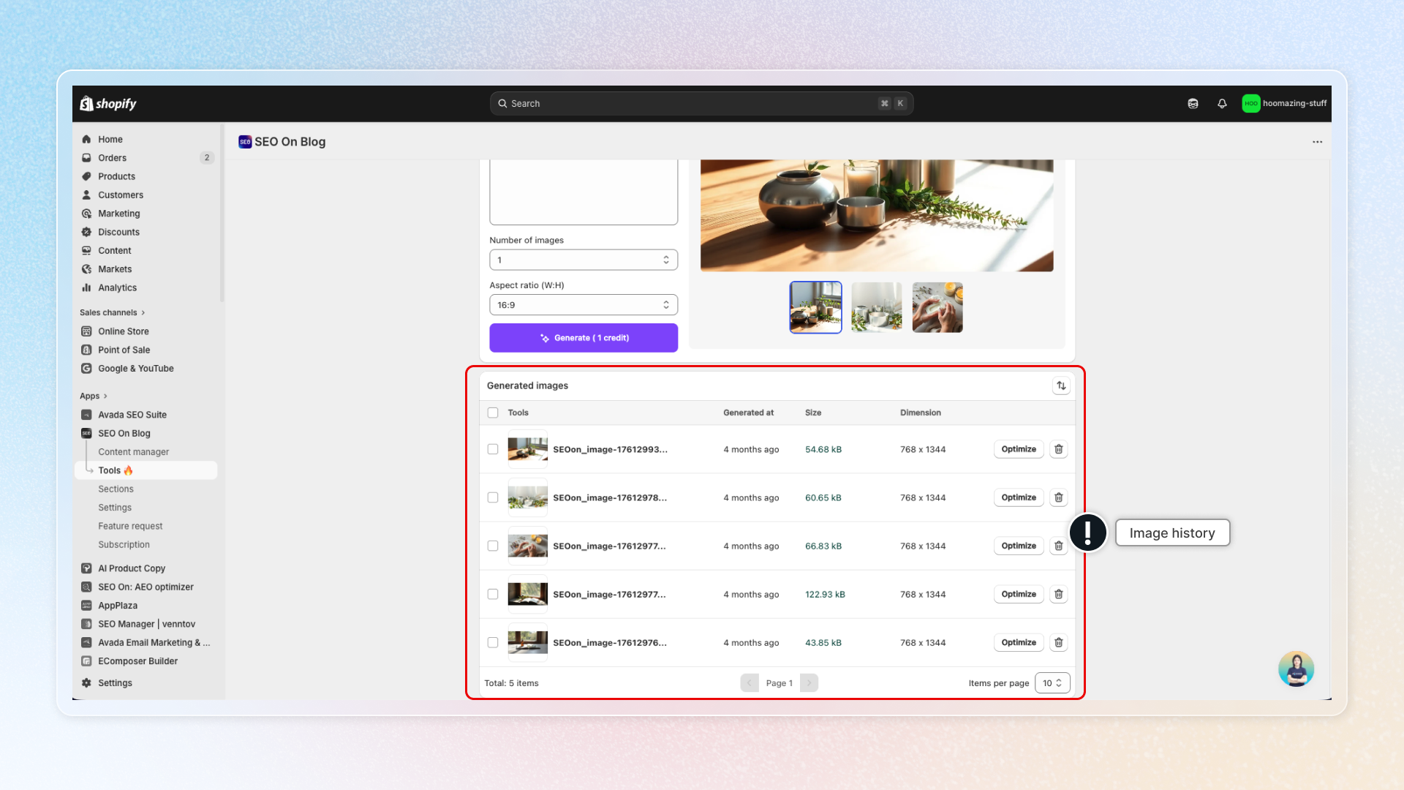Open the notifications bell icon

[1222, 103]
